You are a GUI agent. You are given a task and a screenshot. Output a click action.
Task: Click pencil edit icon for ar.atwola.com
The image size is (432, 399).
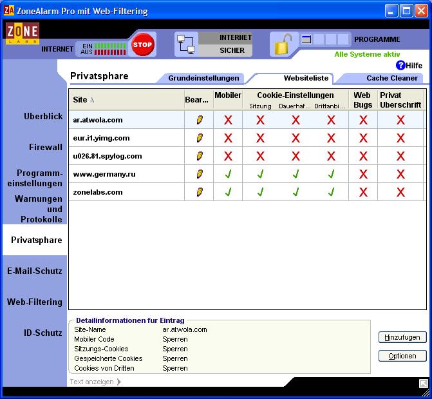tap(200, 120)
